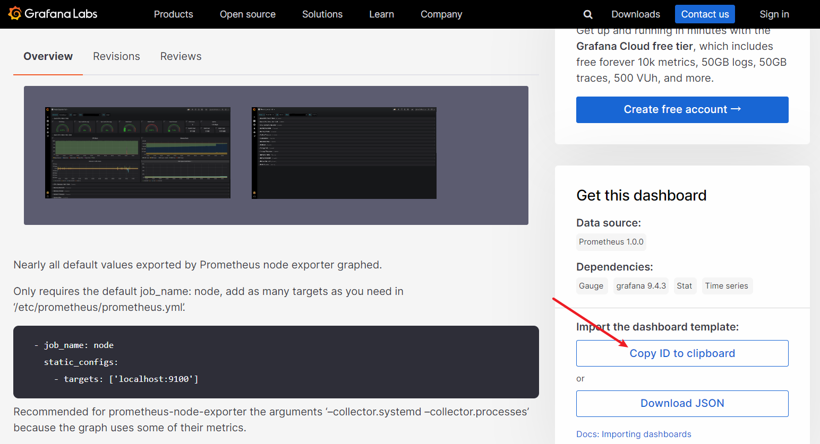Open the Docs: Importing dashboards link

point(634,434)
